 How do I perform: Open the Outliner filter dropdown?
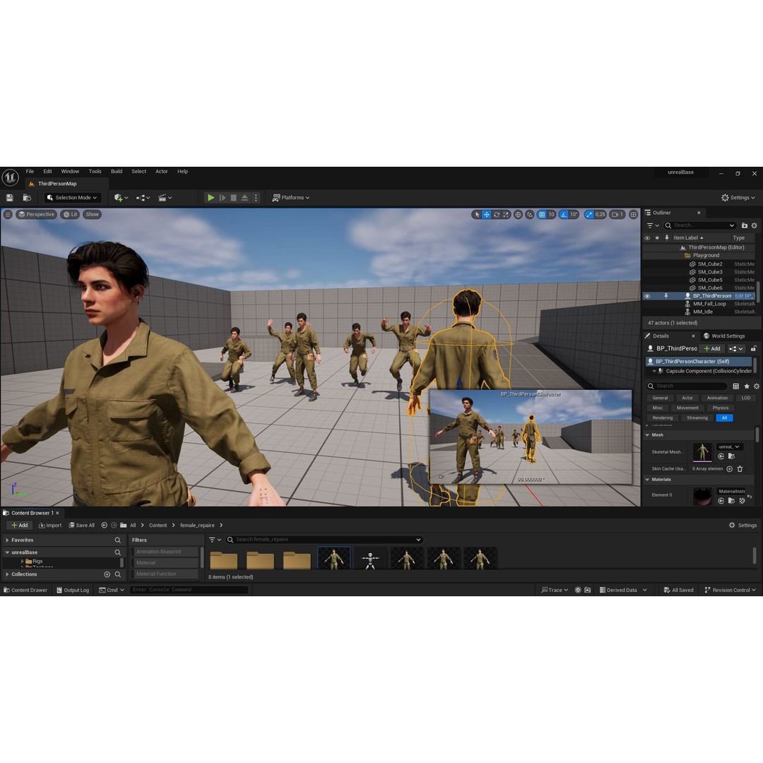tap(653, 225)
